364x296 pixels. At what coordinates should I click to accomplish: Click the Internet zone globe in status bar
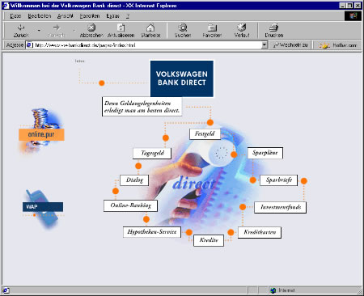273,290
